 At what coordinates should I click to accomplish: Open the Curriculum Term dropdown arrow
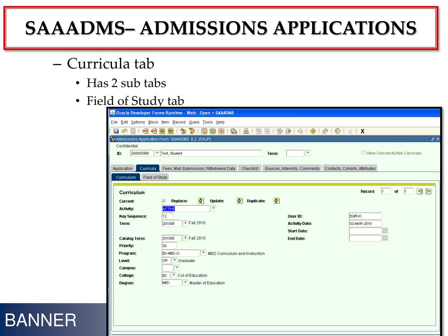185,223
